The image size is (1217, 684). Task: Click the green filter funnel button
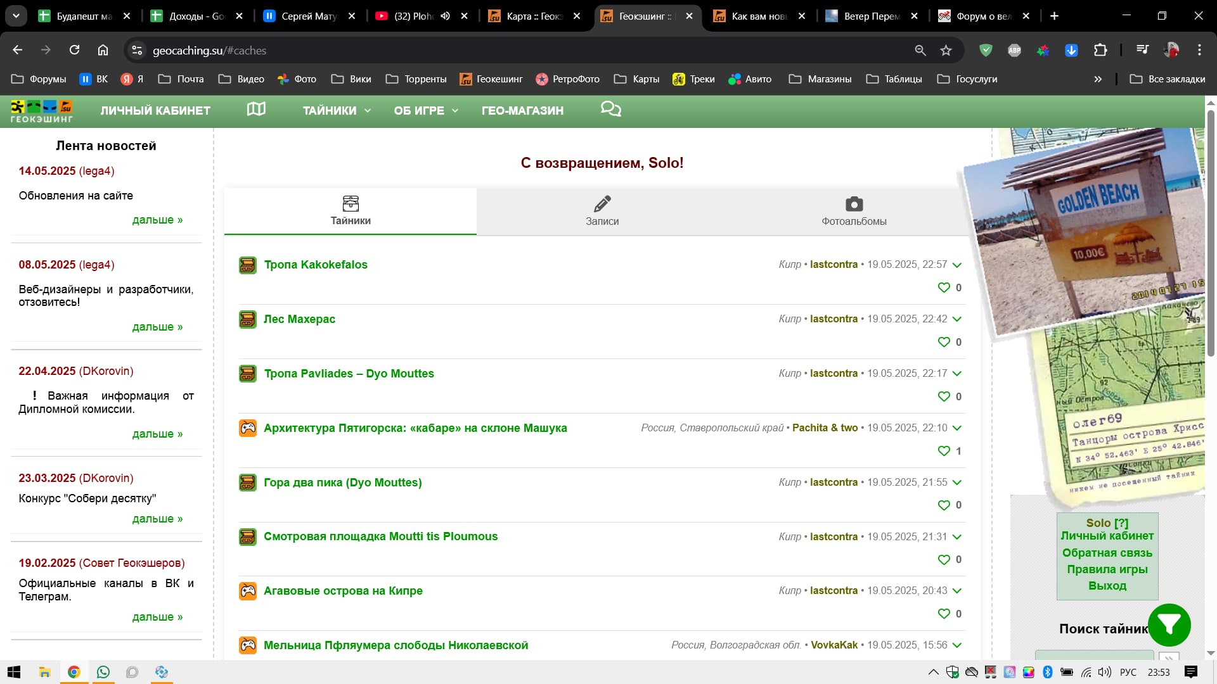pos(1169,625)
